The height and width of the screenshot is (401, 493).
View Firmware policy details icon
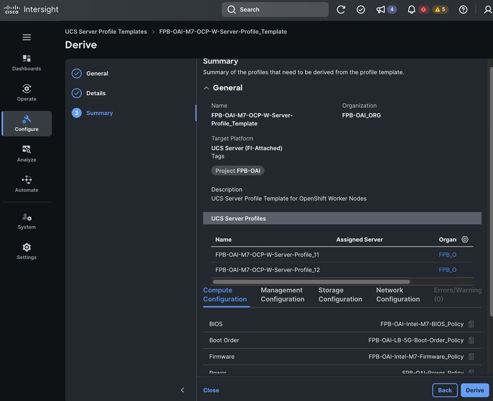tap(471, 357)
